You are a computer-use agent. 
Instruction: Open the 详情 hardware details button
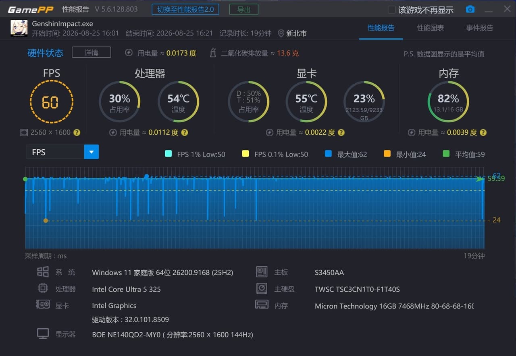(92, 52)
